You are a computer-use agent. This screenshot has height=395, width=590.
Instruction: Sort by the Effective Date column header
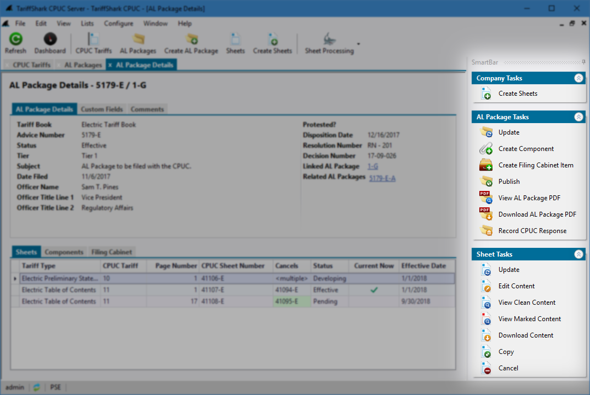[427, 266]
